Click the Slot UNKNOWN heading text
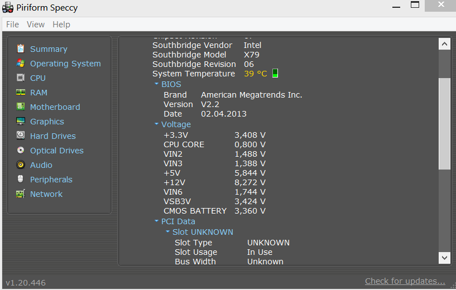Viewport: 456px width, 290px height. pyautogui.click(x=203, y=232)
